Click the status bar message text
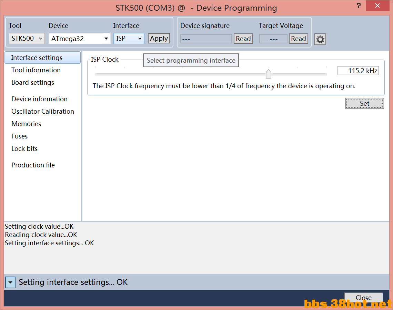 [73, 282]
